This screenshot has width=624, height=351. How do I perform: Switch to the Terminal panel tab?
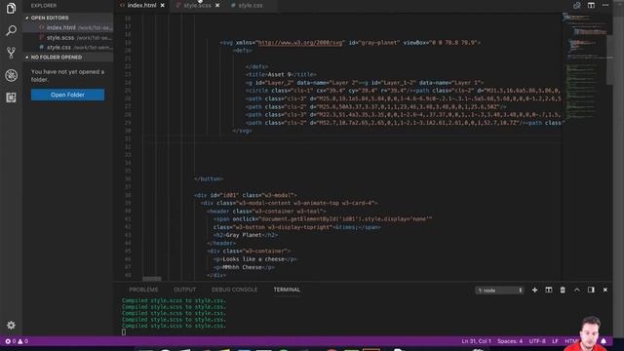coord(287,290)
